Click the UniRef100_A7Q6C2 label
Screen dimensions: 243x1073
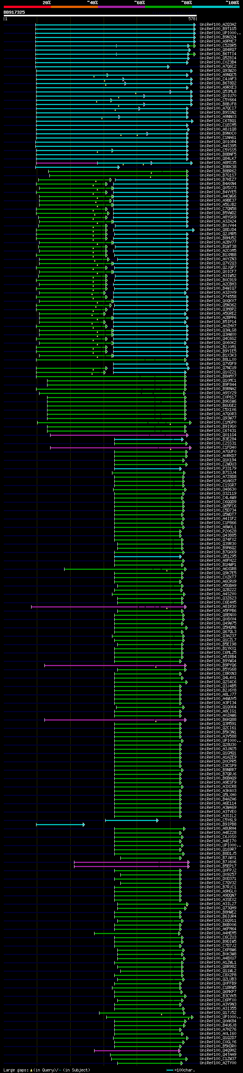pyautogui.click(x=218, y=66)
